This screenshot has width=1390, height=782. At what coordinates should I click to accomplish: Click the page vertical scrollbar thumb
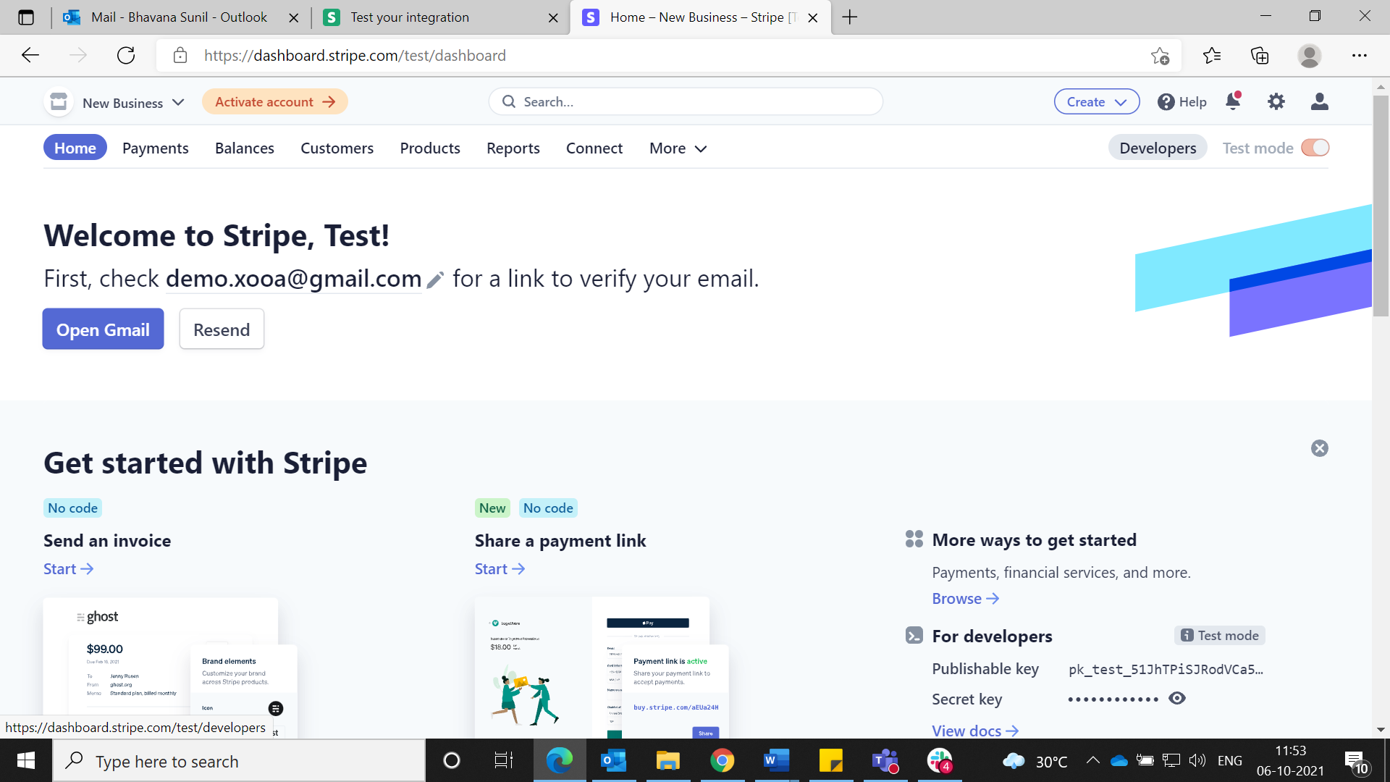(1381, 206)
